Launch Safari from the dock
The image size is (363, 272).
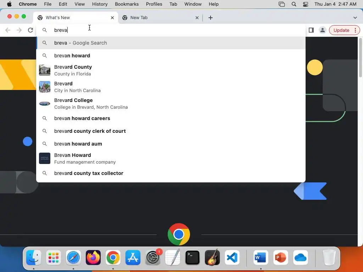click(x=73, y=257)
